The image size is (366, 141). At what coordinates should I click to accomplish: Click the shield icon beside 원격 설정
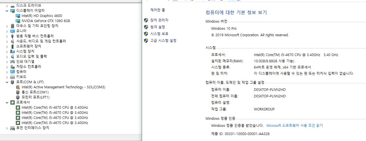click(x=146, y=27)
